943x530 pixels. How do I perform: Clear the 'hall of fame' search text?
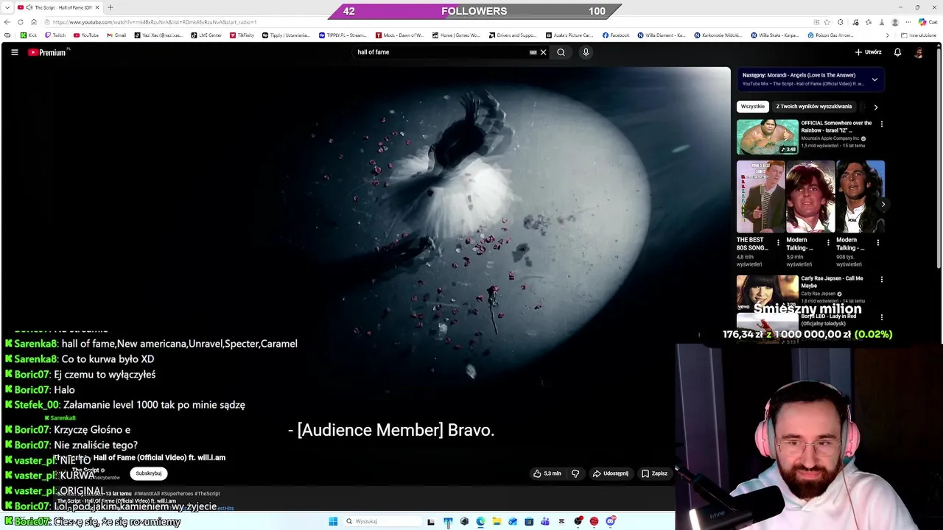click(x=543, y=52)
